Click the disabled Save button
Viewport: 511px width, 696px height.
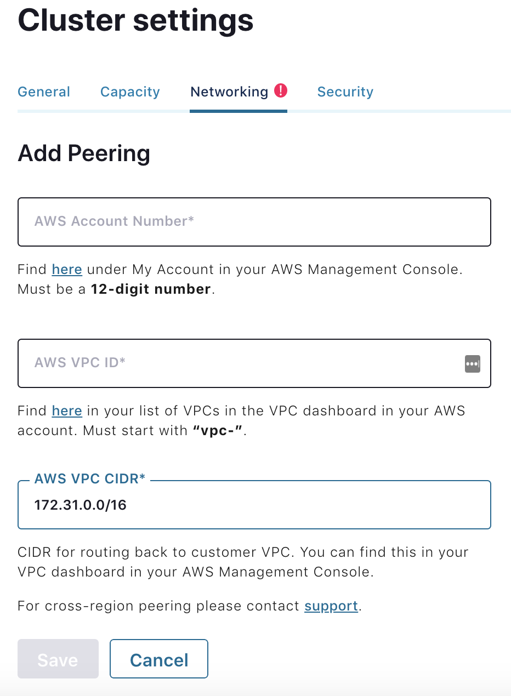tap(58, 659)
